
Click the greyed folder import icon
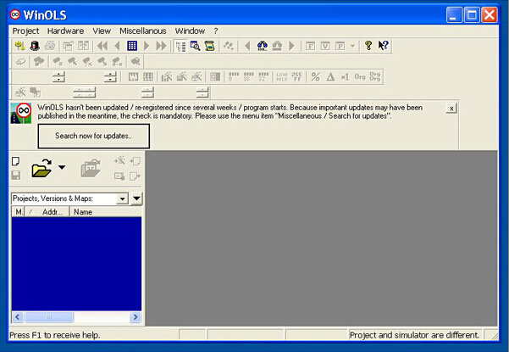click(x=91, y=168)
